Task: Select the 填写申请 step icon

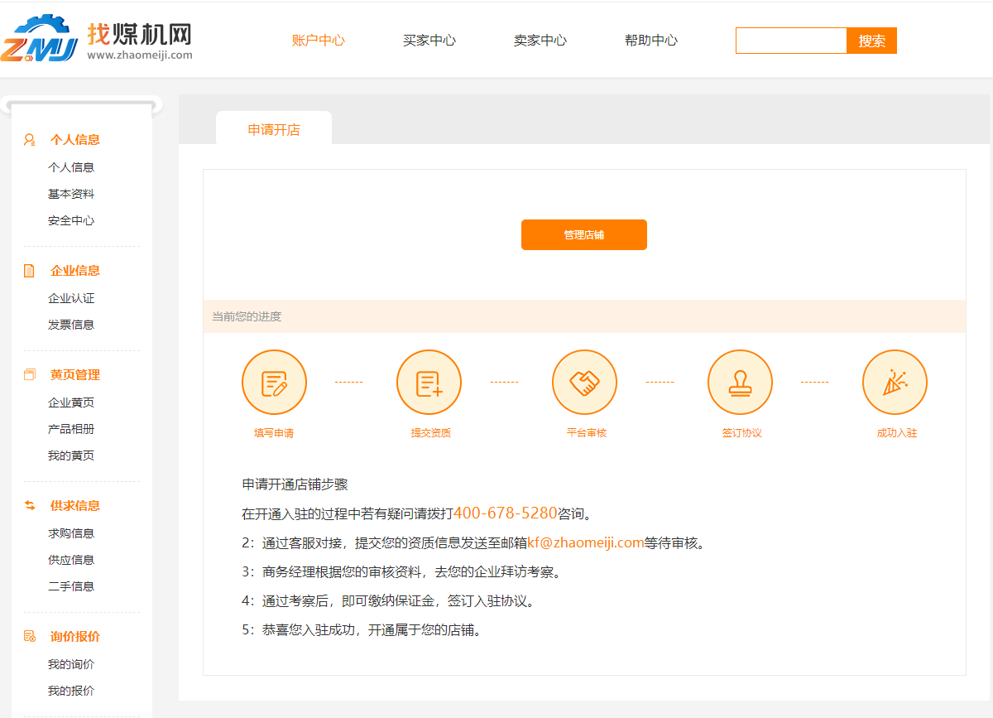Action: (274, 382)
